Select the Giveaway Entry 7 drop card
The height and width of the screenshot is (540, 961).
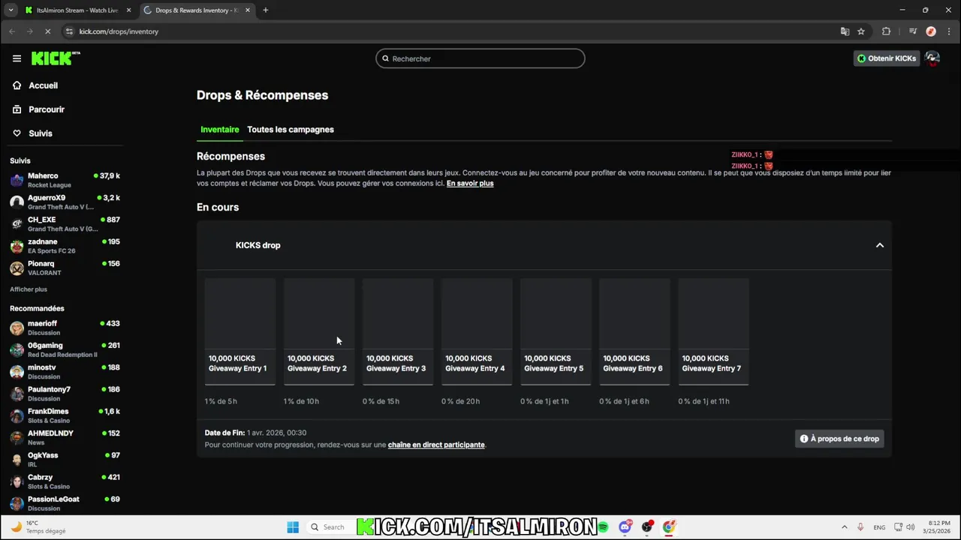713,331
